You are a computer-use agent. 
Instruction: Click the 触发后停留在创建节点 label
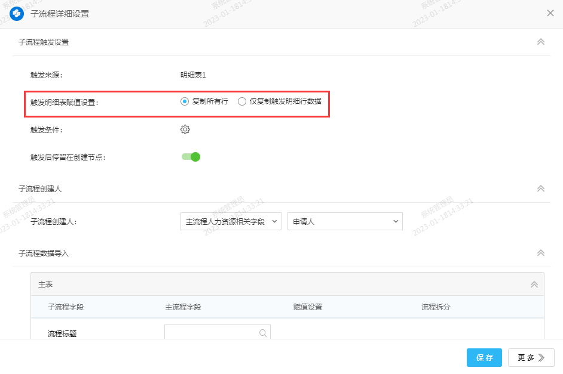68,157
